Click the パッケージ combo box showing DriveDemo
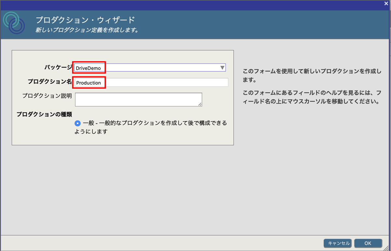Screen dimensions: 391x251 point(150,68)
